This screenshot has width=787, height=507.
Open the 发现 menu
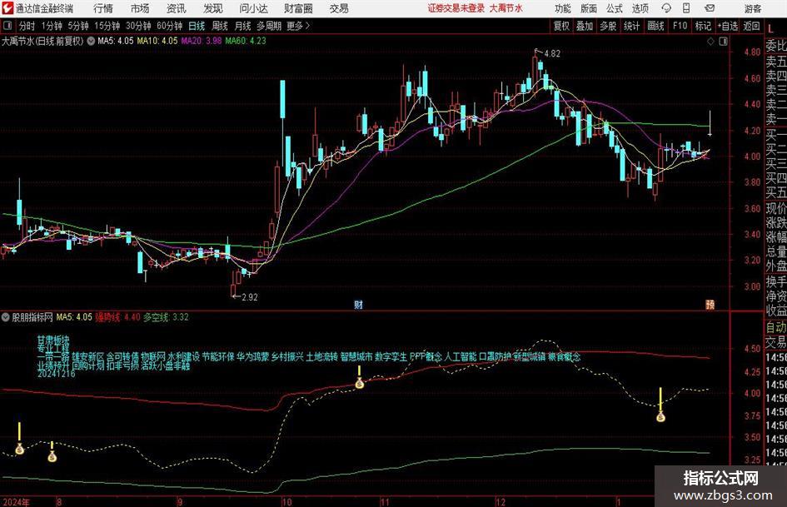(213, 8)
